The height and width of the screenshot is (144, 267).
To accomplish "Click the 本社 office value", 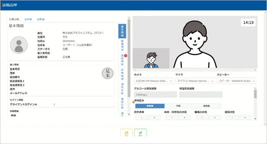I will coord(65,37).
